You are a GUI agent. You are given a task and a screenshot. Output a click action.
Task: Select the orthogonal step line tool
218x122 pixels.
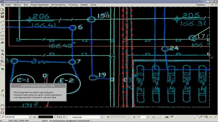2,29
